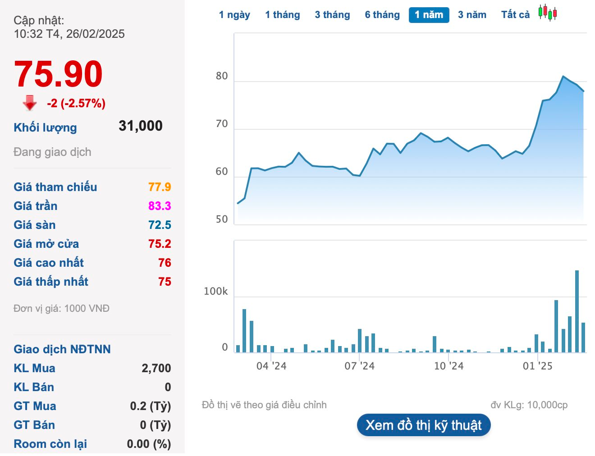Click the 07 '24 axis label
This screenshot has width=595, height=456.
pos(359,366)
